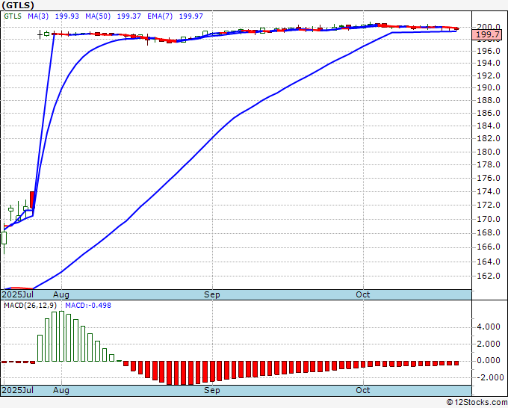Click the 2.000 MACD axis label
The image size is (508, 408).
tap(489, 344)
